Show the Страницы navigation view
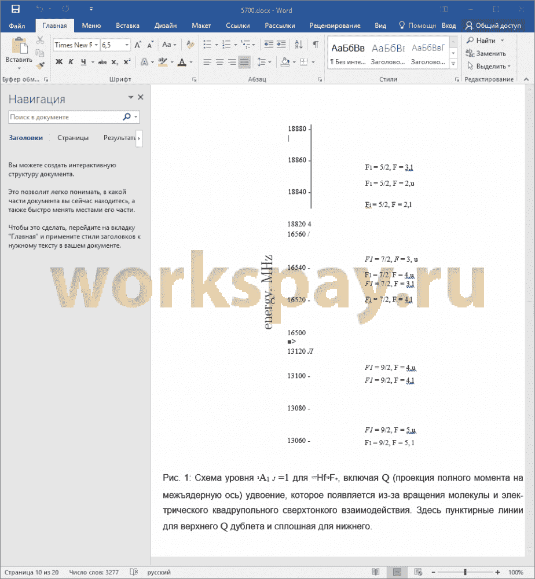 click(73, 138)
